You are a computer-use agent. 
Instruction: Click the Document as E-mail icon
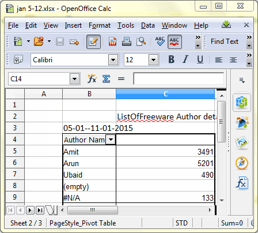coord(74,42)
